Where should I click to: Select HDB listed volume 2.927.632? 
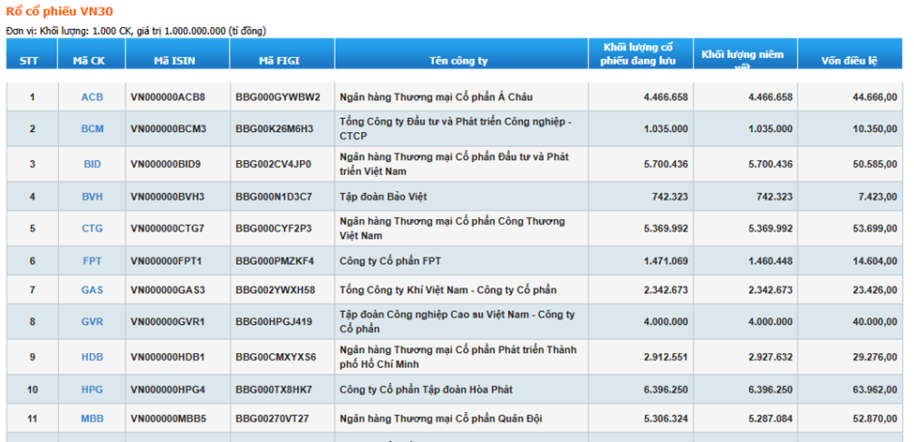[x=771, y=357]
